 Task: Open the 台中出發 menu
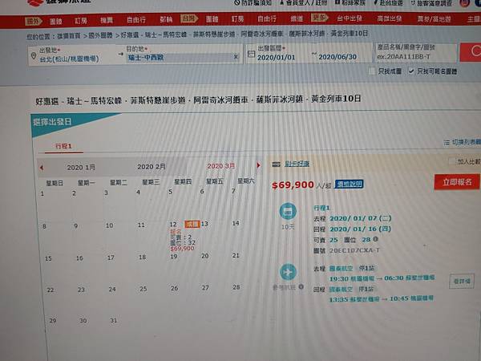350,18
